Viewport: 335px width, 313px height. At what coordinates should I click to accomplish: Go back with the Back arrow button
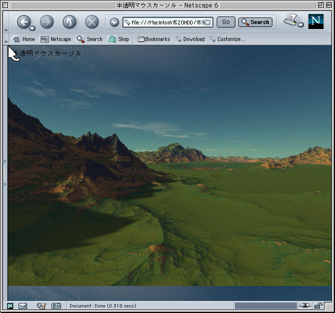coord(24,22)
